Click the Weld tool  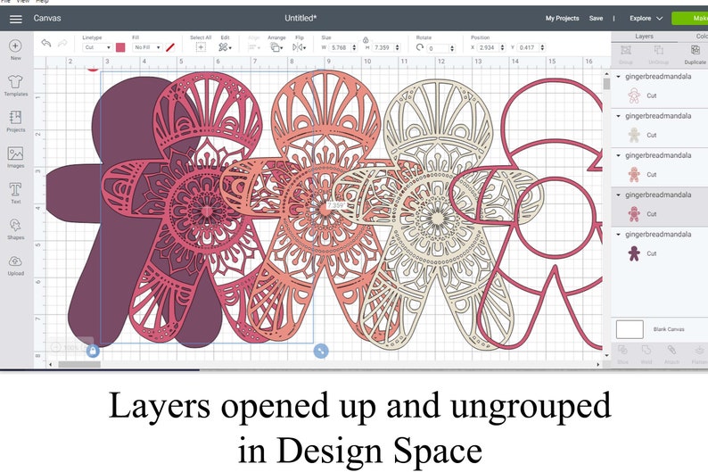646,354
